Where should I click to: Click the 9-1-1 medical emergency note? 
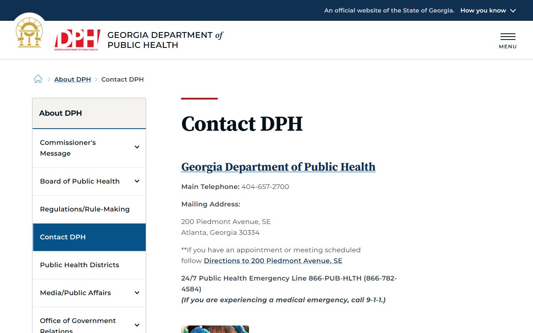tap(283, 300)
